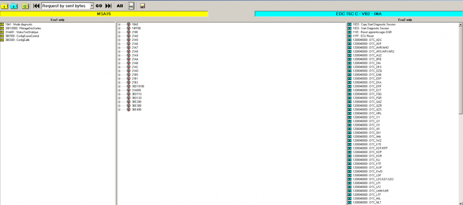Screen dimensions: 463x205
Task: Expand the 2180 tree node
Action: point(119,32)
